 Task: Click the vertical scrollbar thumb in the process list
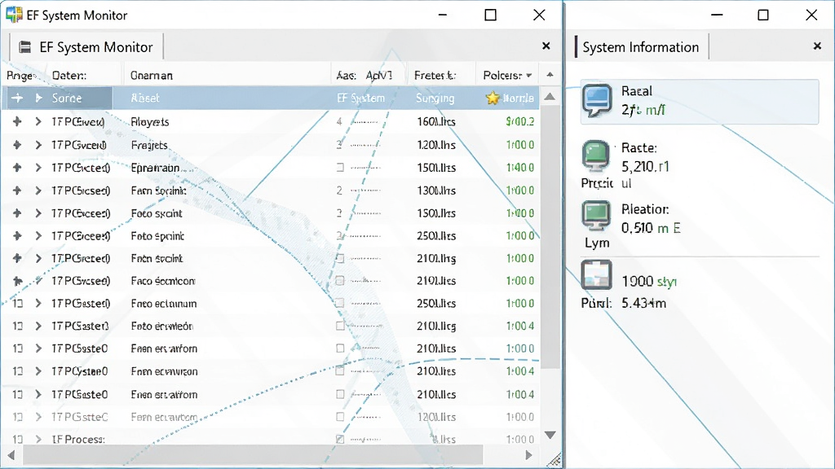(x=550, y=237)
